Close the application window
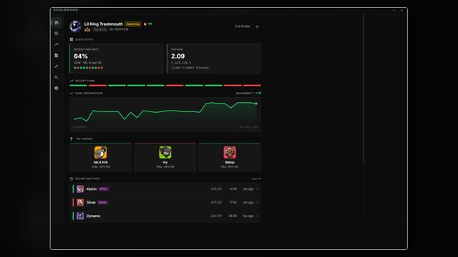 coord(401,10)
